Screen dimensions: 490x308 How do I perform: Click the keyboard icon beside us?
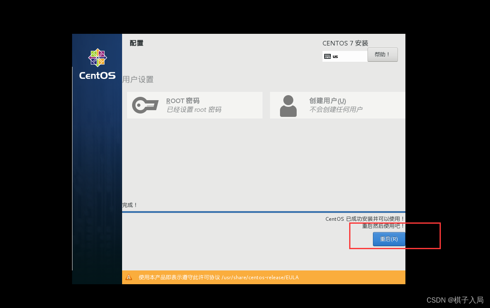pyautogui.click(x=327, y=56)
